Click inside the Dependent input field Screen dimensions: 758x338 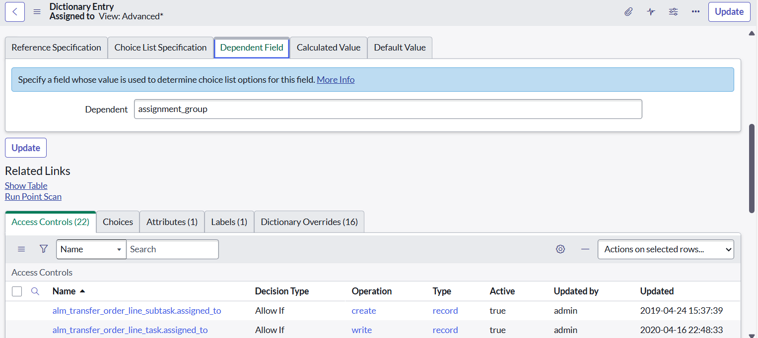(388, 109)
